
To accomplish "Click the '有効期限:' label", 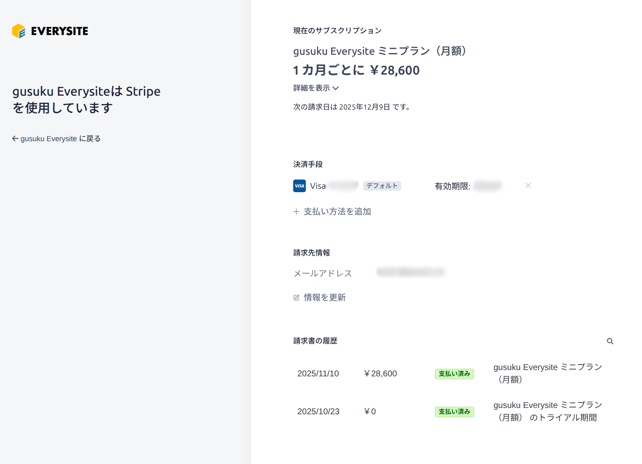I will tap(452, 186).
